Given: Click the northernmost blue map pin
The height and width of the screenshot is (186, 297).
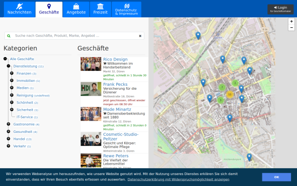Looking at the screenshot, I should click(198, 36).
